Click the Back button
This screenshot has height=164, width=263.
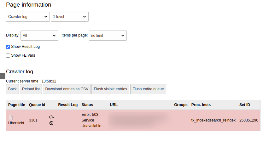tap(12, 89)
